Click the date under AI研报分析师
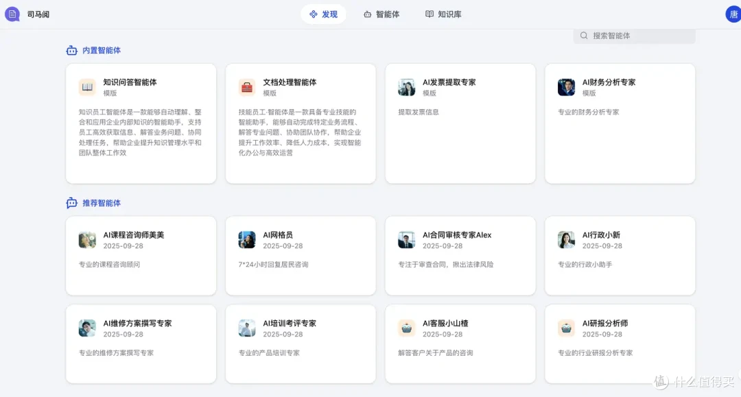This screenshot has width=741, height=397. click(x=602, y=334)
